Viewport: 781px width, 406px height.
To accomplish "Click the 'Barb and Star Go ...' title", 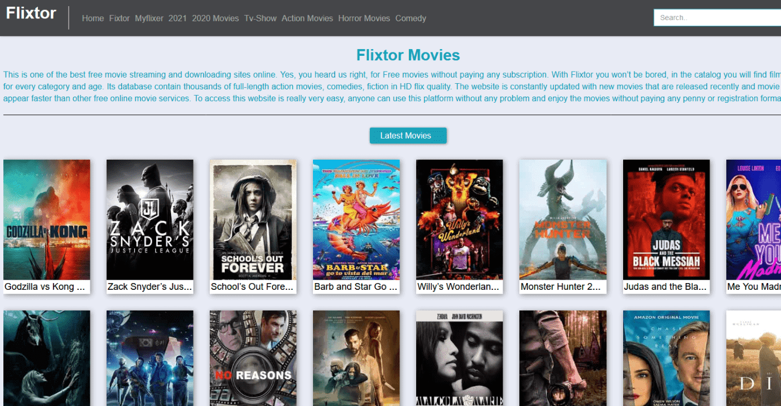I will tap(356, 287).
